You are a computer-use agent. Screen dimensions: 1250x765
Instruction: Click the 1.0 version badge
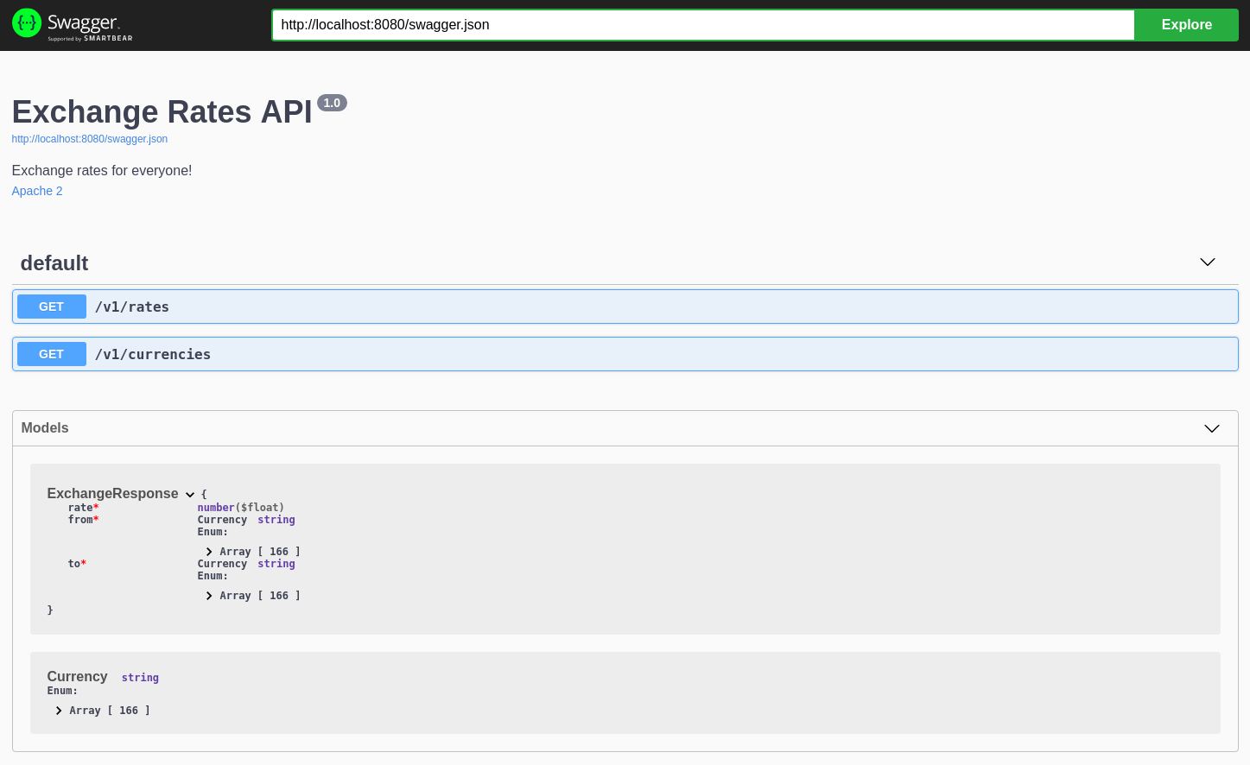point(332,103)
